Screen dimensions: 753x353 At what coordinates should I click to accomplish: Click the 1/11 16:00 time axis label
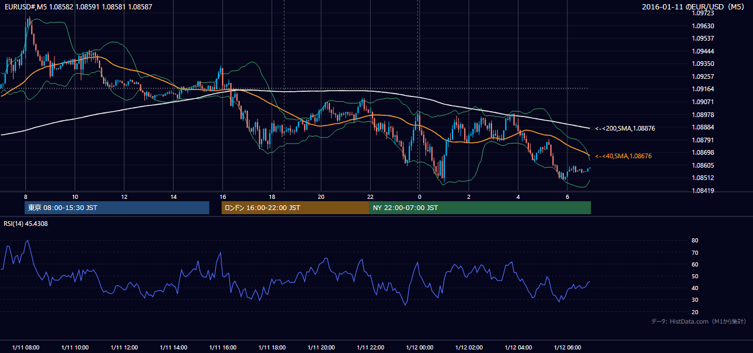tap(223, 347)
